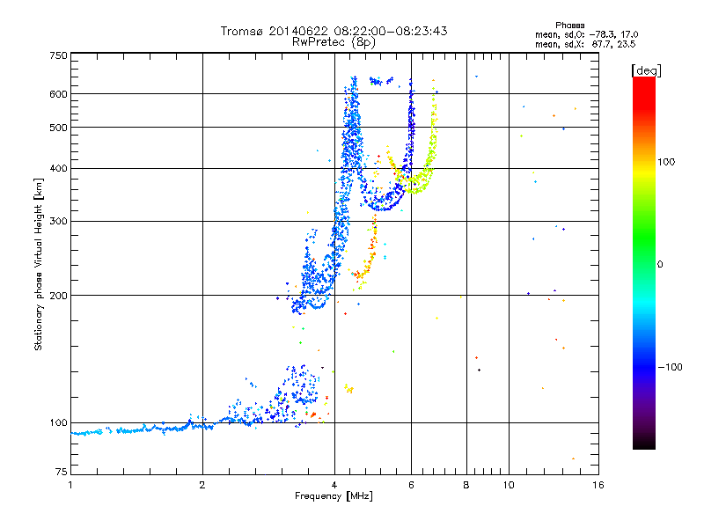Screen dimensions: 704x528
Task: Click the "Stationary phase Virtual Height [km]" label
Action: (x=39, y=264)
